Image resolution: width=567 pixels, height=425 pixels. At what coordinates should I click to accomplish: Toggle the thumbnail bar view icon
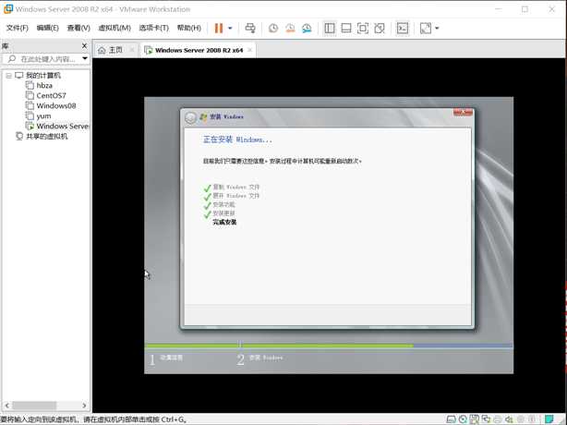pos(346,29)
